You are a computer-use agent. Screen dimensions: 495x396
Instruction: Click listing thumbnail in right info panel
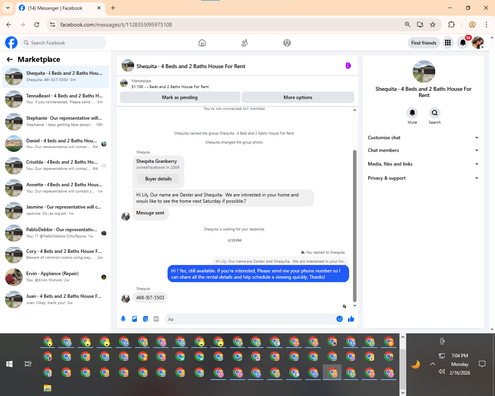coord(424,71)
